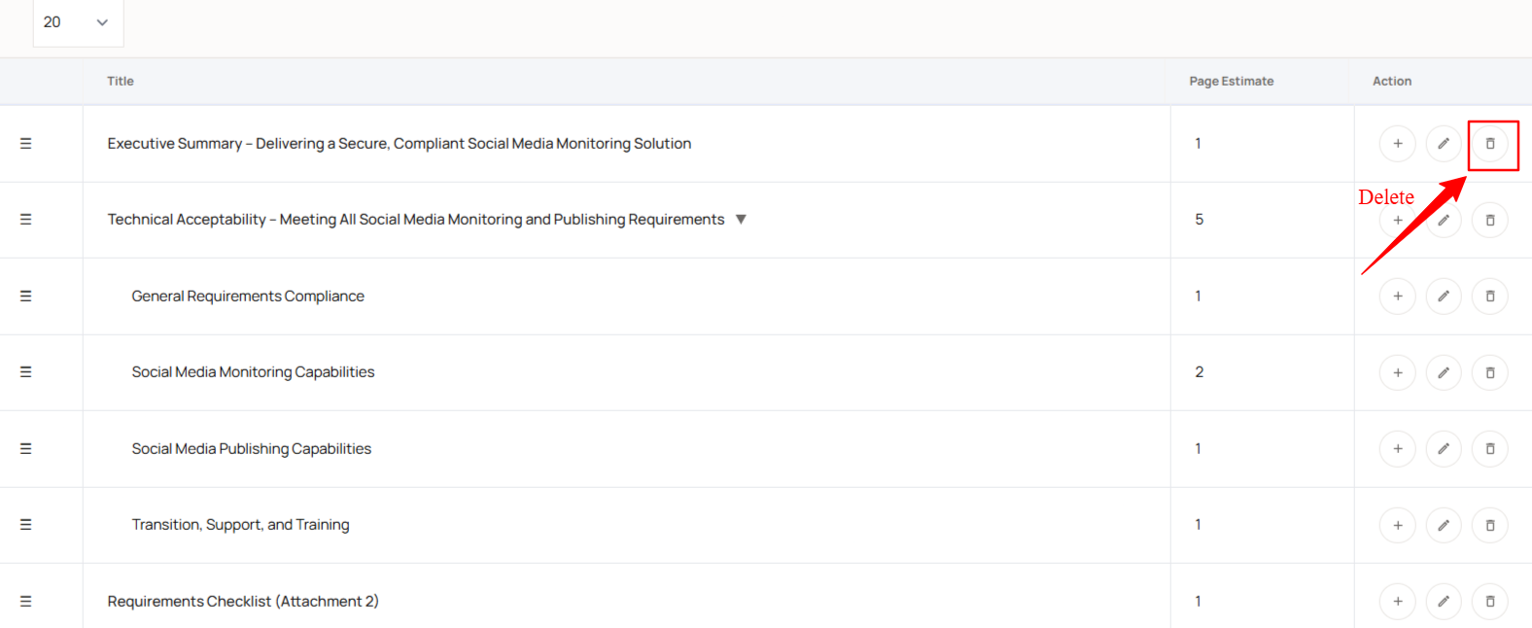Delete Social Media Monitoring Capabilities row

(x=1490, y=372)
